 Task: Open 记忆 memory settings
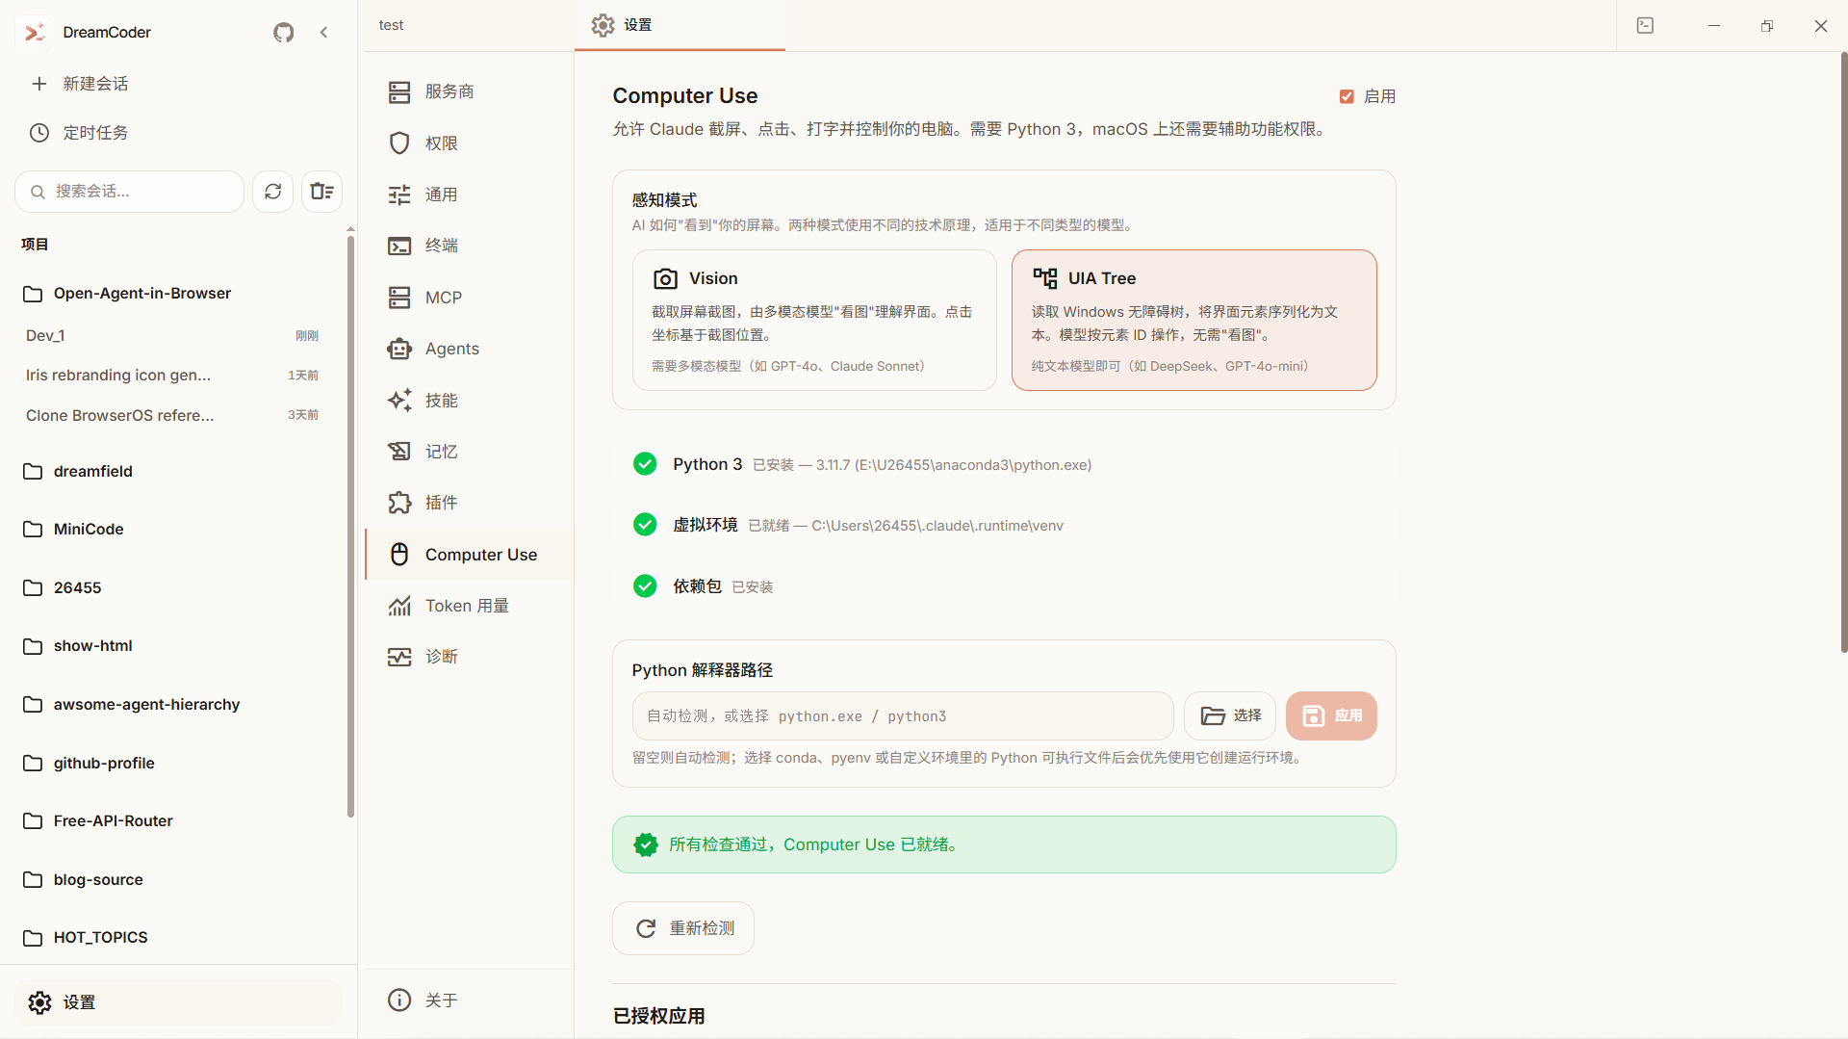pos(470,452)
